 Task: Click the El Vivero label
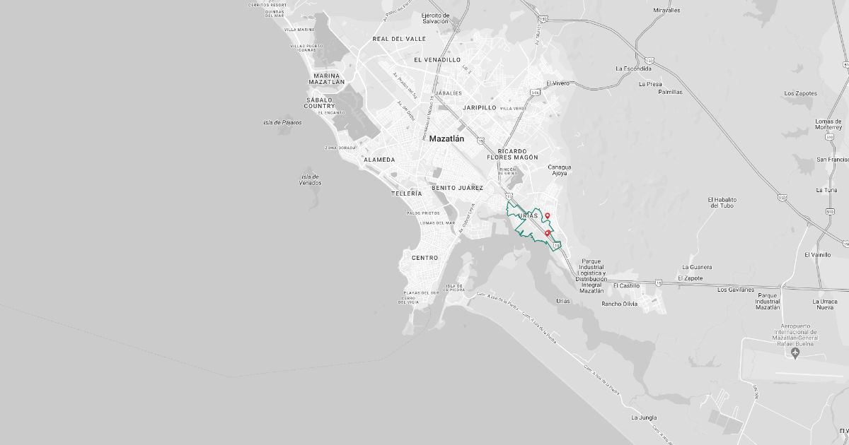(x=557, y=83)
